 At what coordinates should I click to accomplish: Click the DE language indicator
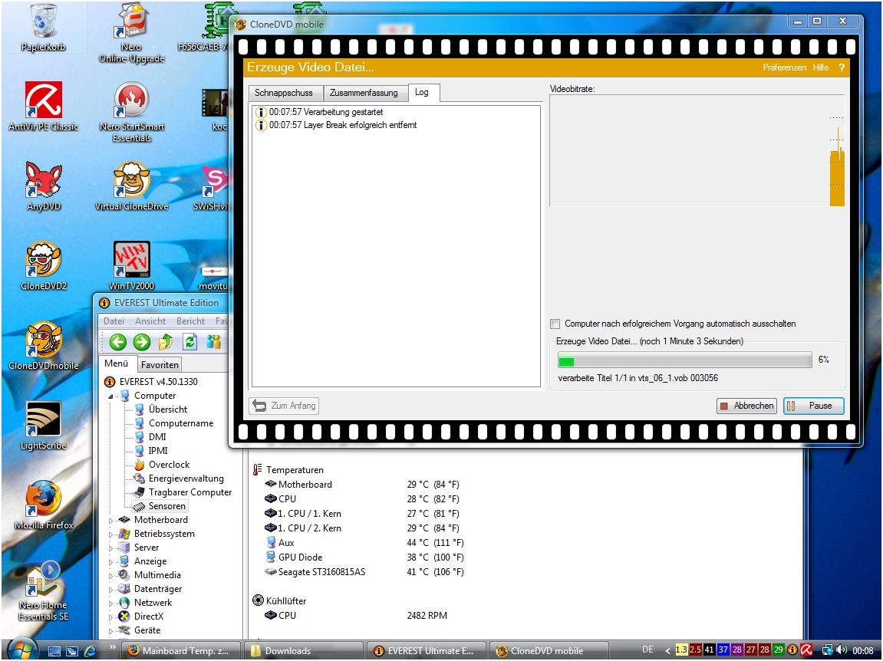click(x=647, y=649)
